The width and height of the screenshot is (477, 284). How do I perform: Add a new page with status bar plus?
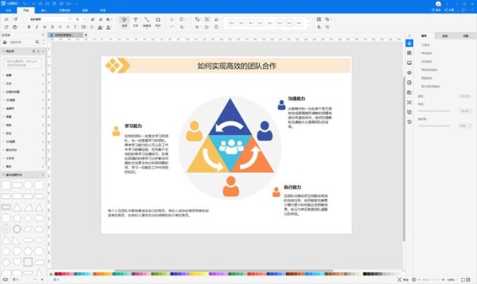coord(42,279)
